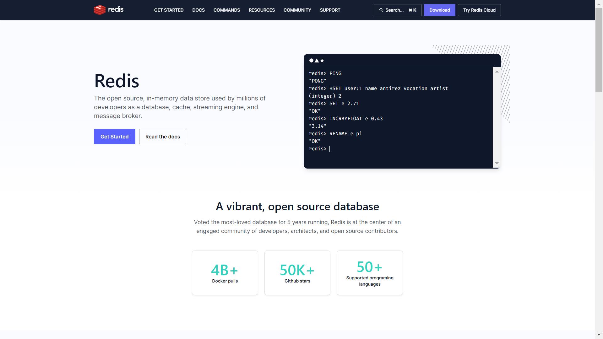
Task: Click the Read the docs button
Action: (x=163, y=137)
